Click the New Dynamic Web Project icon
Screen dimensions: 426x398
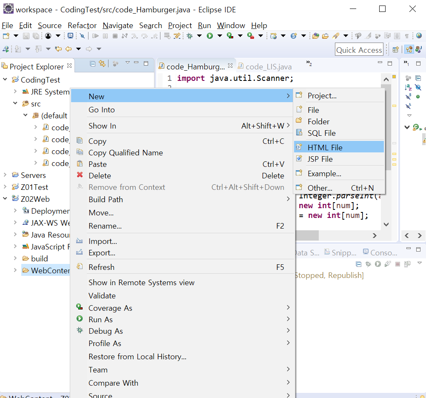pos(274,36)
